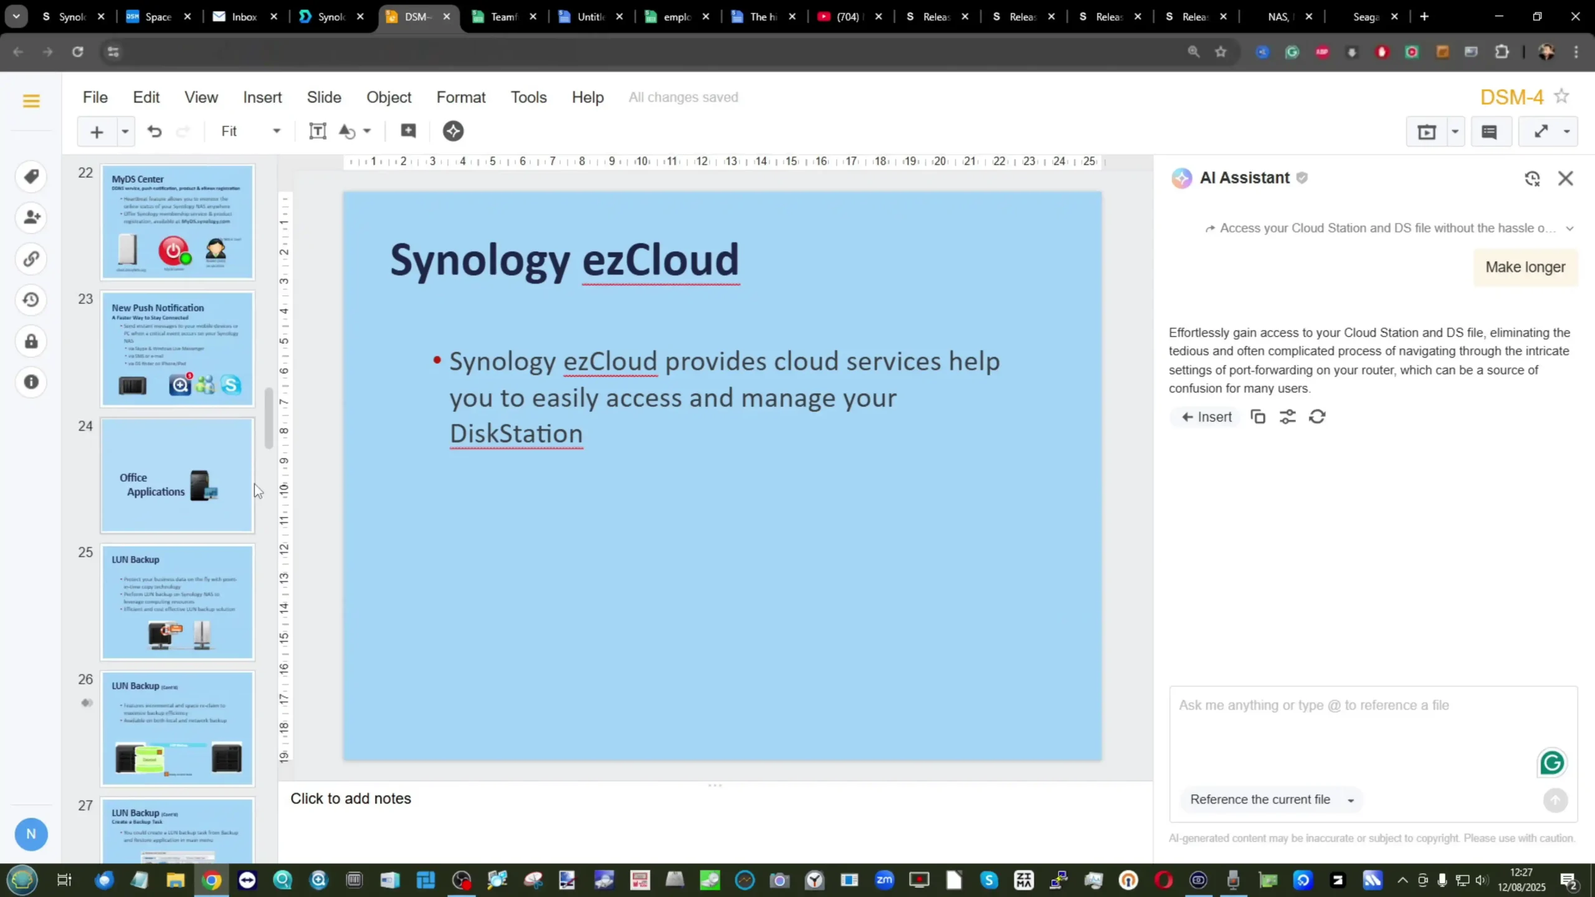Select slide 25 LUN Backup thumbnail
Viewport: 1595px width, 897px height.
(178, 602)
